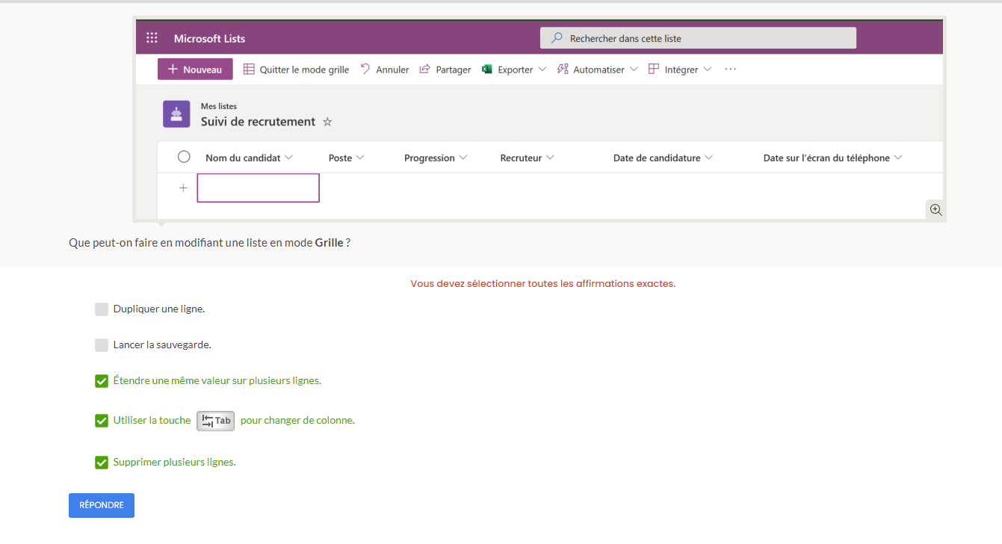Open the more options ellipsis in toolbar
This screenshot has height=544, width=1002.
coord(731,69)
